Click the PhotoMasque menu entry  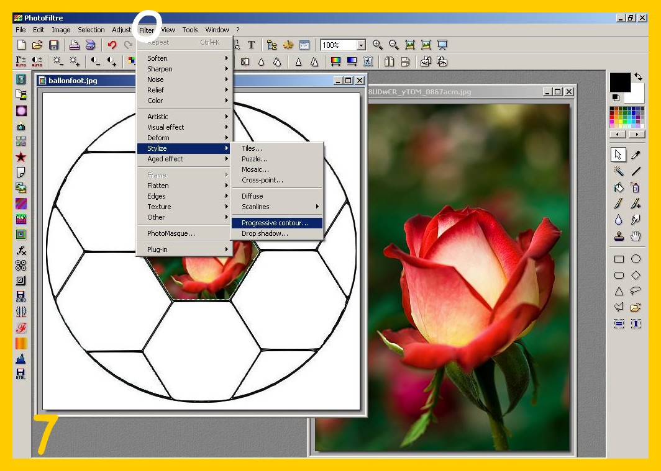171,233
